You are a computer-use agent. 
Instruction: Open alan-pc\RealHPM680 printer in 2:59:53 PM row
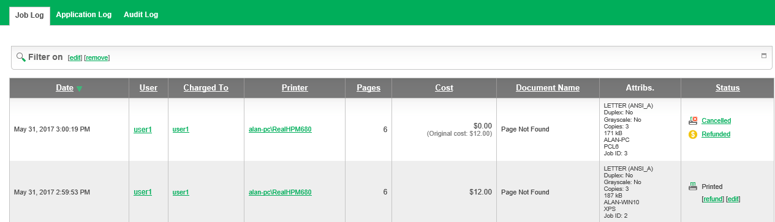pyautogui.click(x=280, y=192)
